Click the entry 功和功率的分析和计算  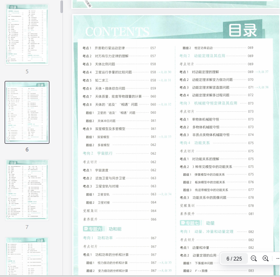tap(112, 255)
